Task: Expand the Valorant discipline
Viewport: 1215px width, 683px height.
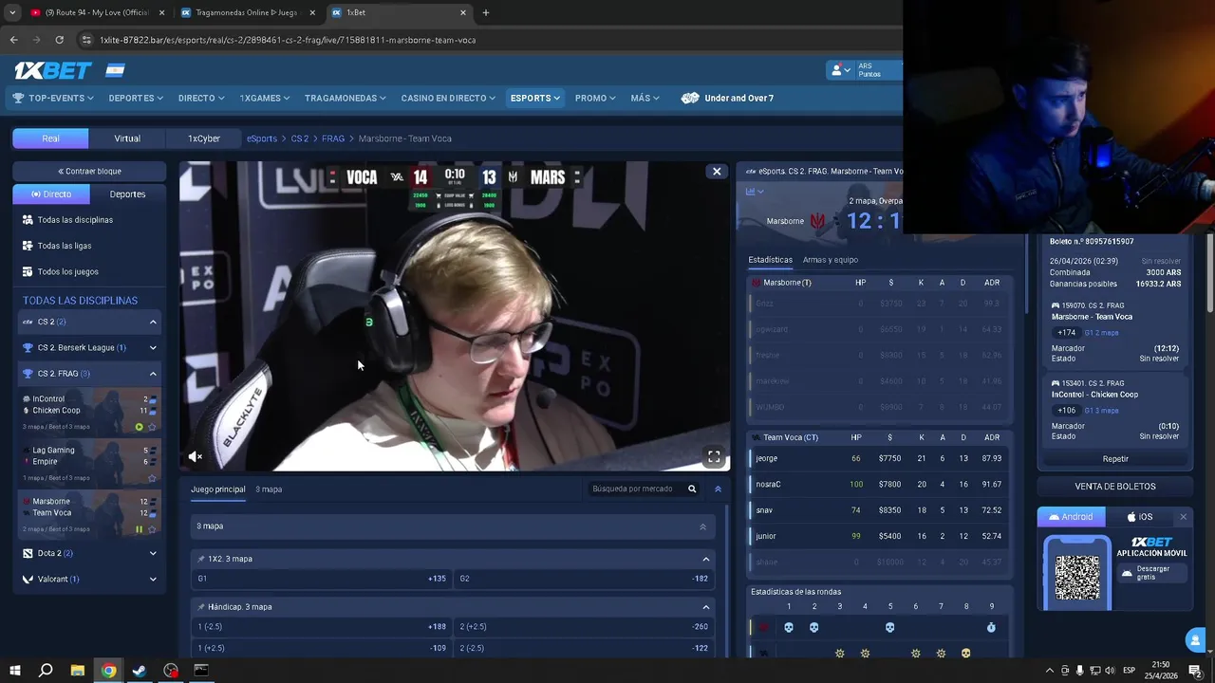Action: 153,579
